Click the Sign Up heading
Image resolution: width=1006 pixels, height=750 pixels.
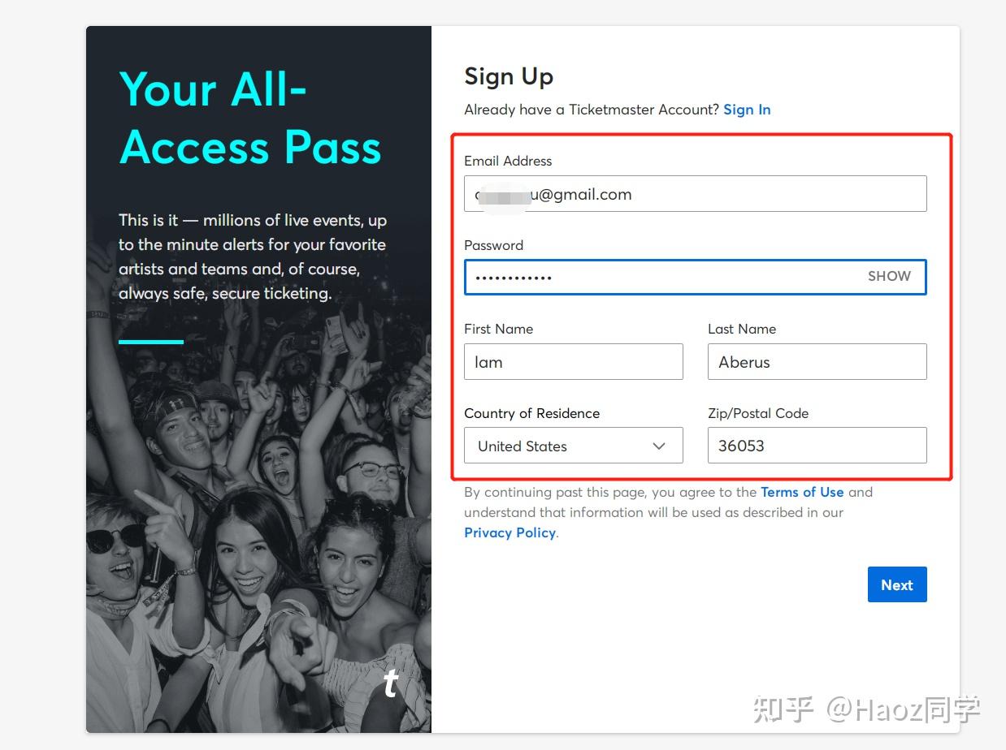click(509, 76)
